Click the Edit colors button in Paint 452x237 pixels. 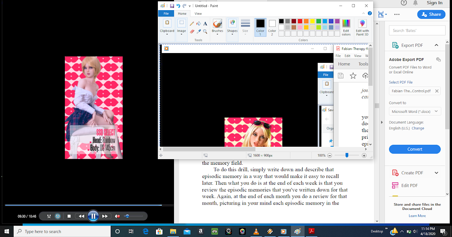(x=346, y=27)
